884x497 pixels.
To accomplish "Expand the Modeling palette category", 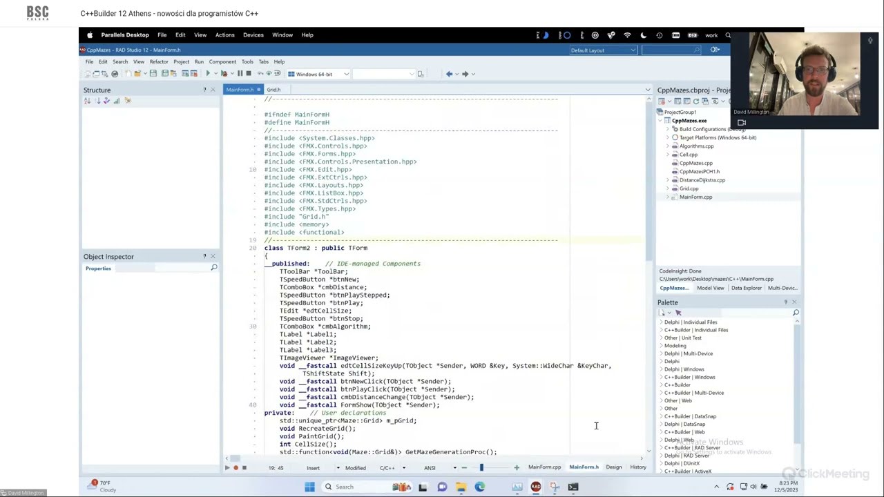I will [661, 346].
